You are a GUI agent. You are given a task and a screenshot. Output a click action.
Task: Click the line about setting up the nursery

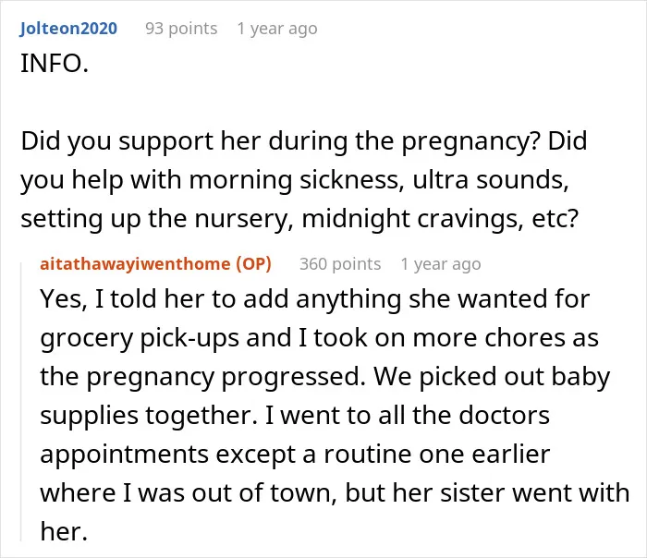[300, 219]
